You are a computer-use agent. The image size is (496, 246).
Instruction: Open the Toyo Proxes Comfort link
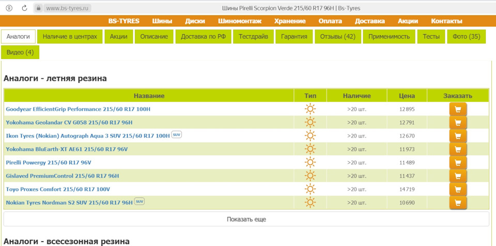click(58, 189)
